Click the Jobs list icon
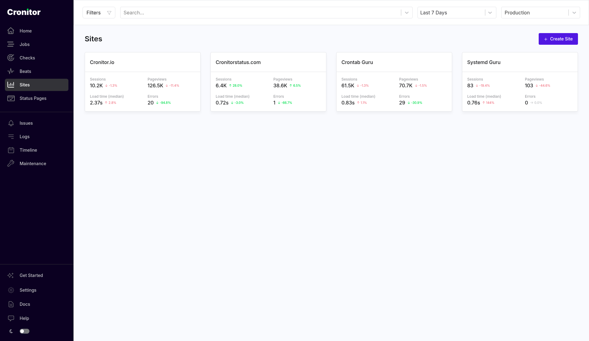The height and width of the screenshot is (341, 589). (11, 44)
